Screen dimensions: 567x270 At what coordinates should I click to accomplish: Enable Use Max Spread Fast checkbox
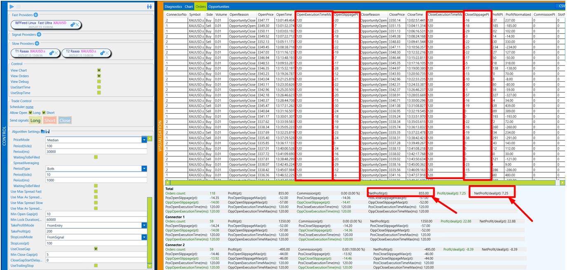tap(96, 192)
